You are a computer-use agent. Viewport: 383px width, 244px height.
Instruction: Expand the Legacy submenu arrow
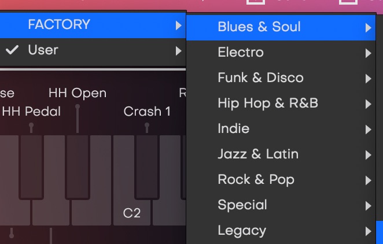pos(368,231)
